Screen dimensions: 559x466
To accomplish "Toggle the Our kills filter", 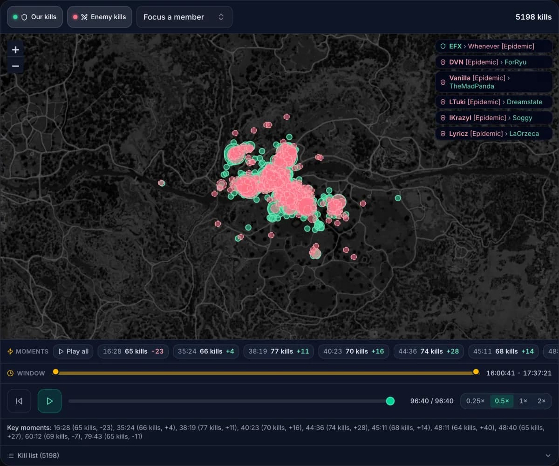I will coord(35,17).
